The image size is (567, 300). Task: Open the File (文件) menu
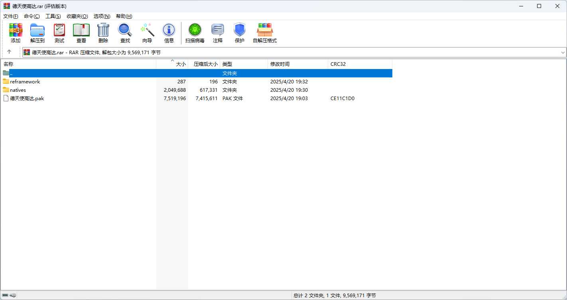coord(11,16)
